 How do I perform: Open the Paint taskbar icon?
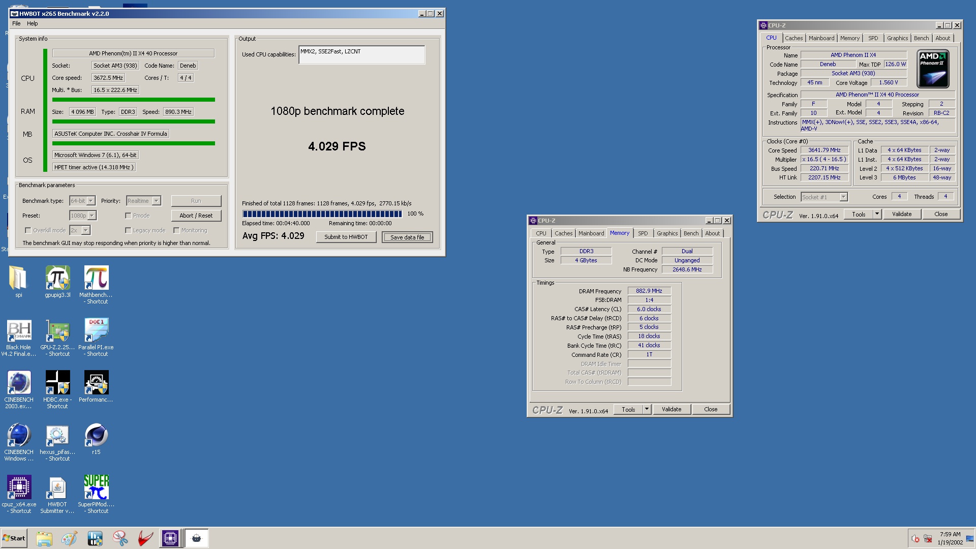tap(69, 538)
